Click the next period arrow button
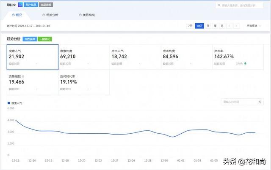 236,26
